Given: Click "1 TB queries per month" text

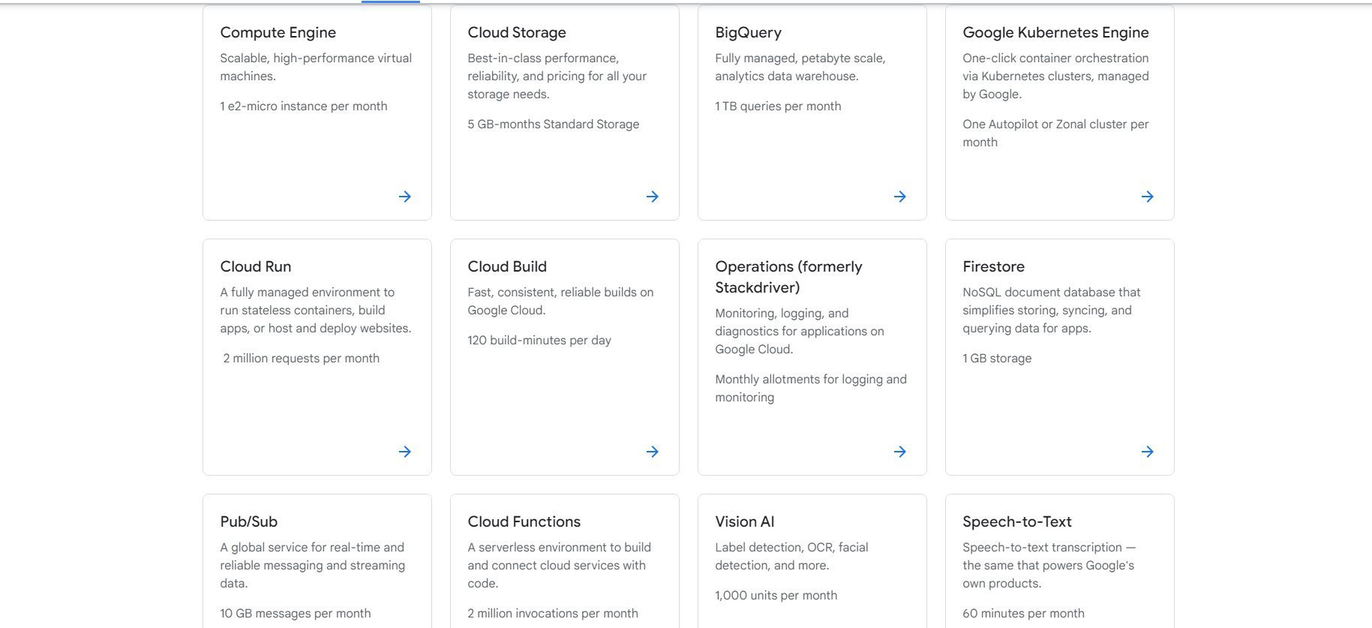Looking at the screenshot, I should point(778,106).
